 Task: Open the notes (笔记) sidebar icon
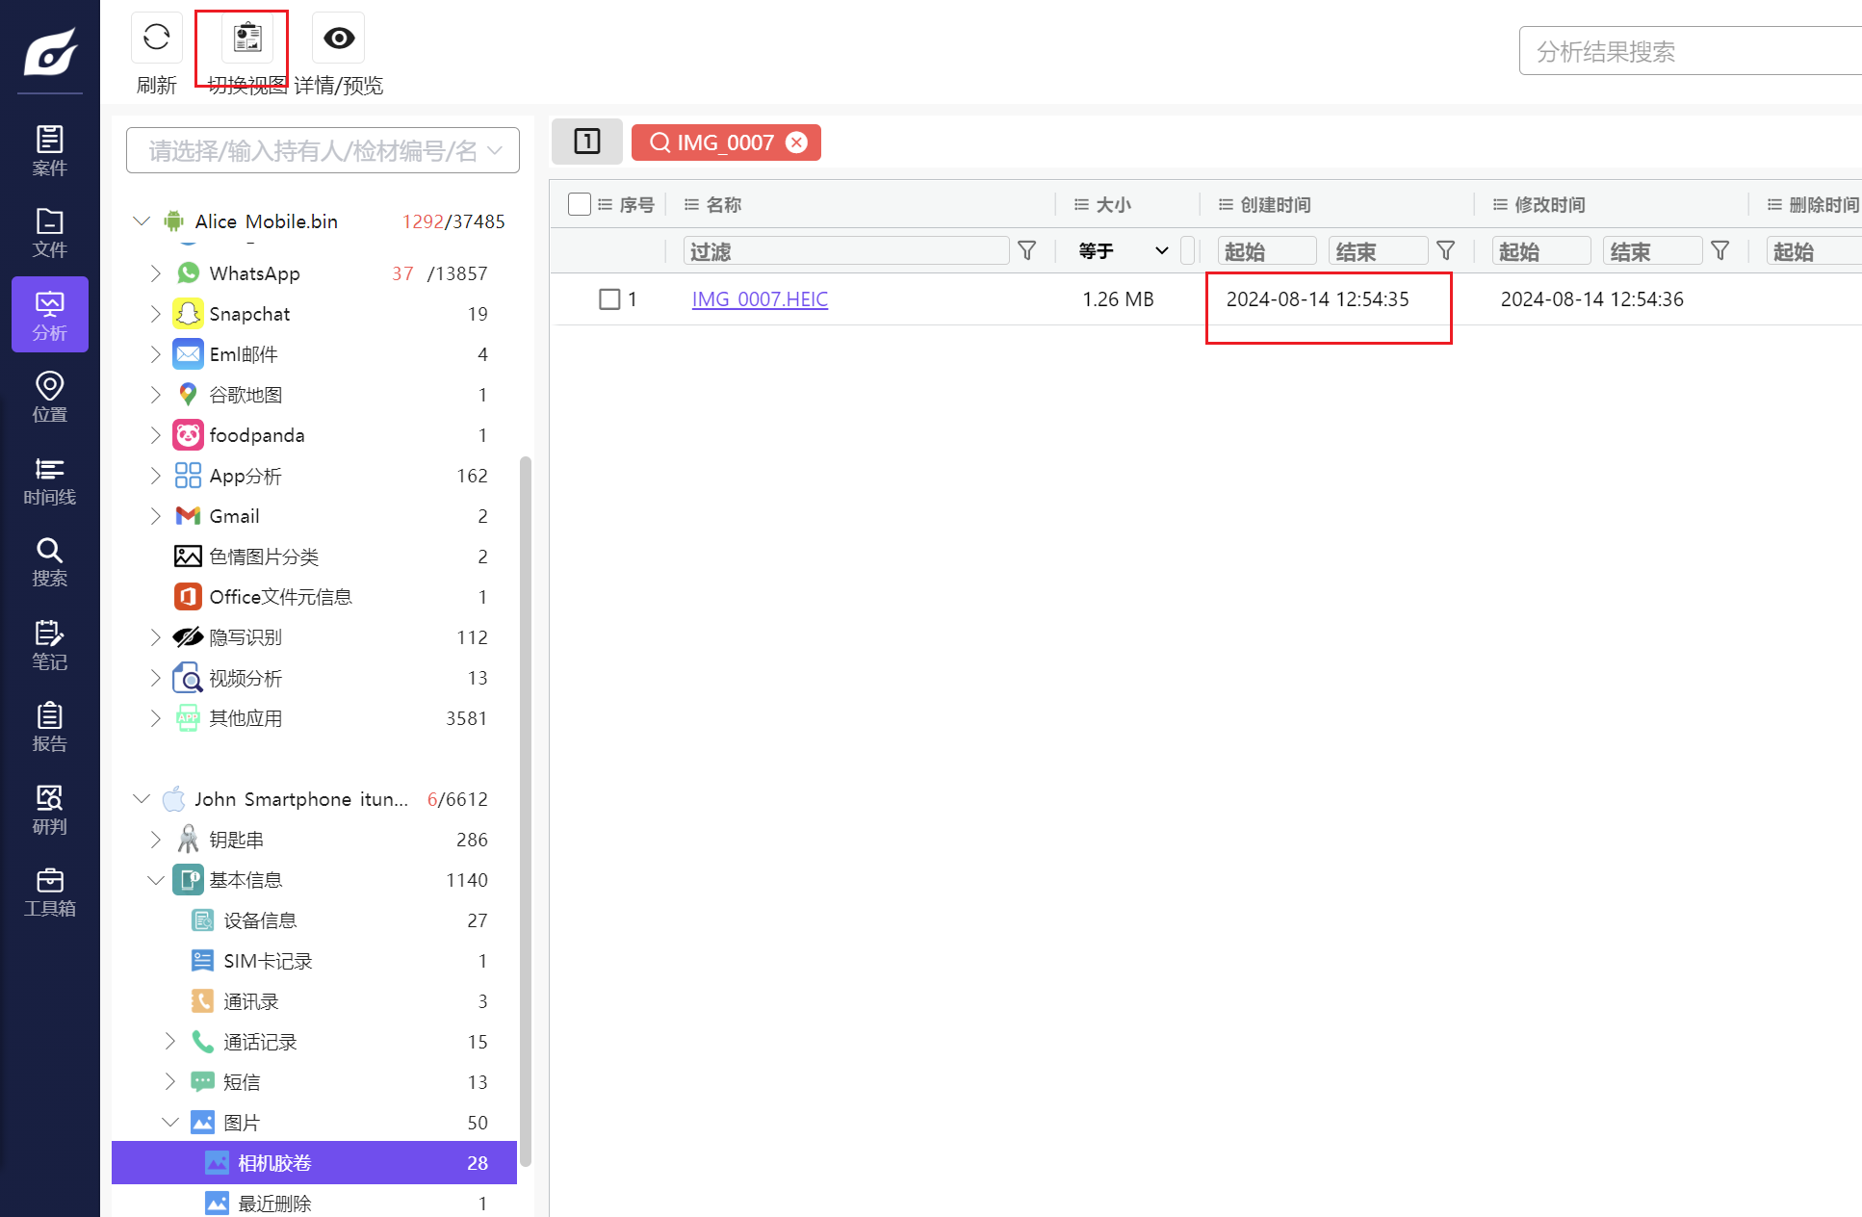(x=49, y=645)
